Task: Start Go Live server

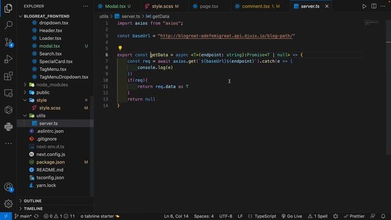Action: tap(291, 216)
